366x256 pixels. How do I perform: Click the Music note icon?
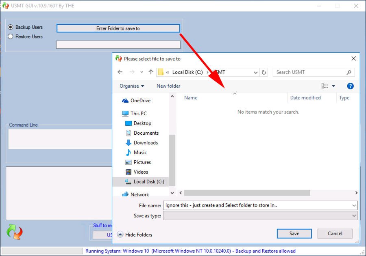[x=129, y=153]
